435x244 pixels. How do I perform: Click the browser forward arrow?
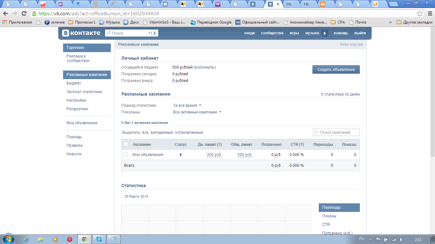(x=15, y=14)
